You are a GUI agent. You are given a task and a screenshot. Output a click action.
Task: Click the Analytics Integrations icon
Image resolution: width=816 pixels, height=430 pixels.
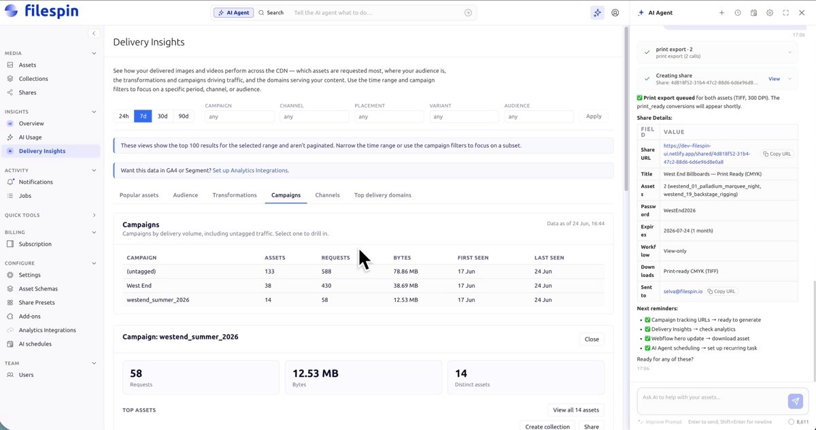(x=10, y=330)
